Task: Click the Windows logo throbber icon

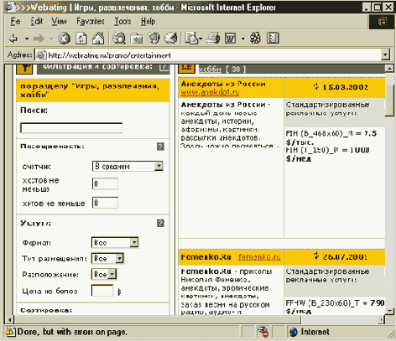Action: pyautogui.click(x=382, y=21)
